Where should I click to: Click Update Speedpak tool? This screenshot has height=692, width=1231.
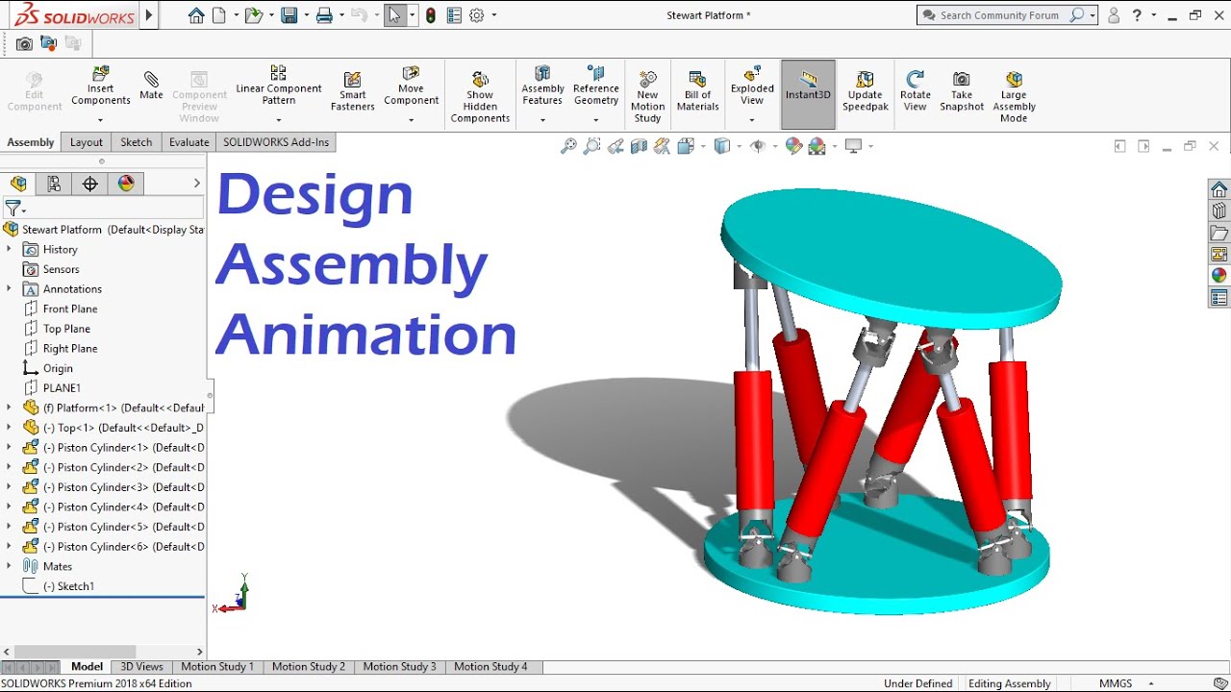(866, 90)
